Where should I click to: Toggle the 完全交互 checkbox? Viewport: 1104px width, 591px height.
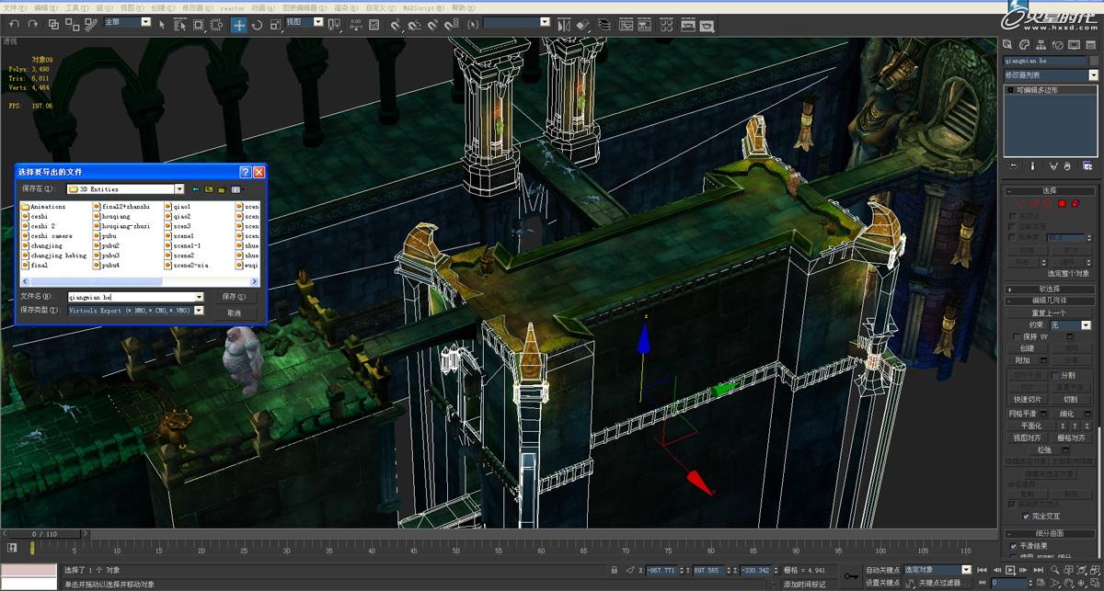(x=1026, y=517)
